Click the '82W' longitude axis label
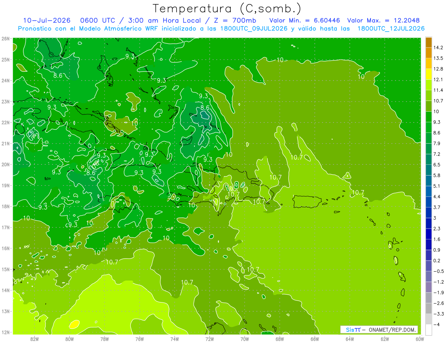The image size is (446, 344). click(x=35, y=339)
